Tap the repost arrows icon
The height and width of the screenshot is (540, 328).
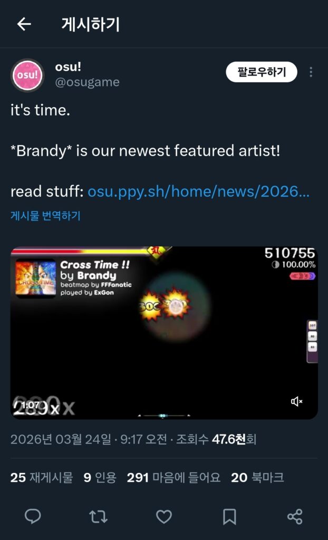click(98, 517)
